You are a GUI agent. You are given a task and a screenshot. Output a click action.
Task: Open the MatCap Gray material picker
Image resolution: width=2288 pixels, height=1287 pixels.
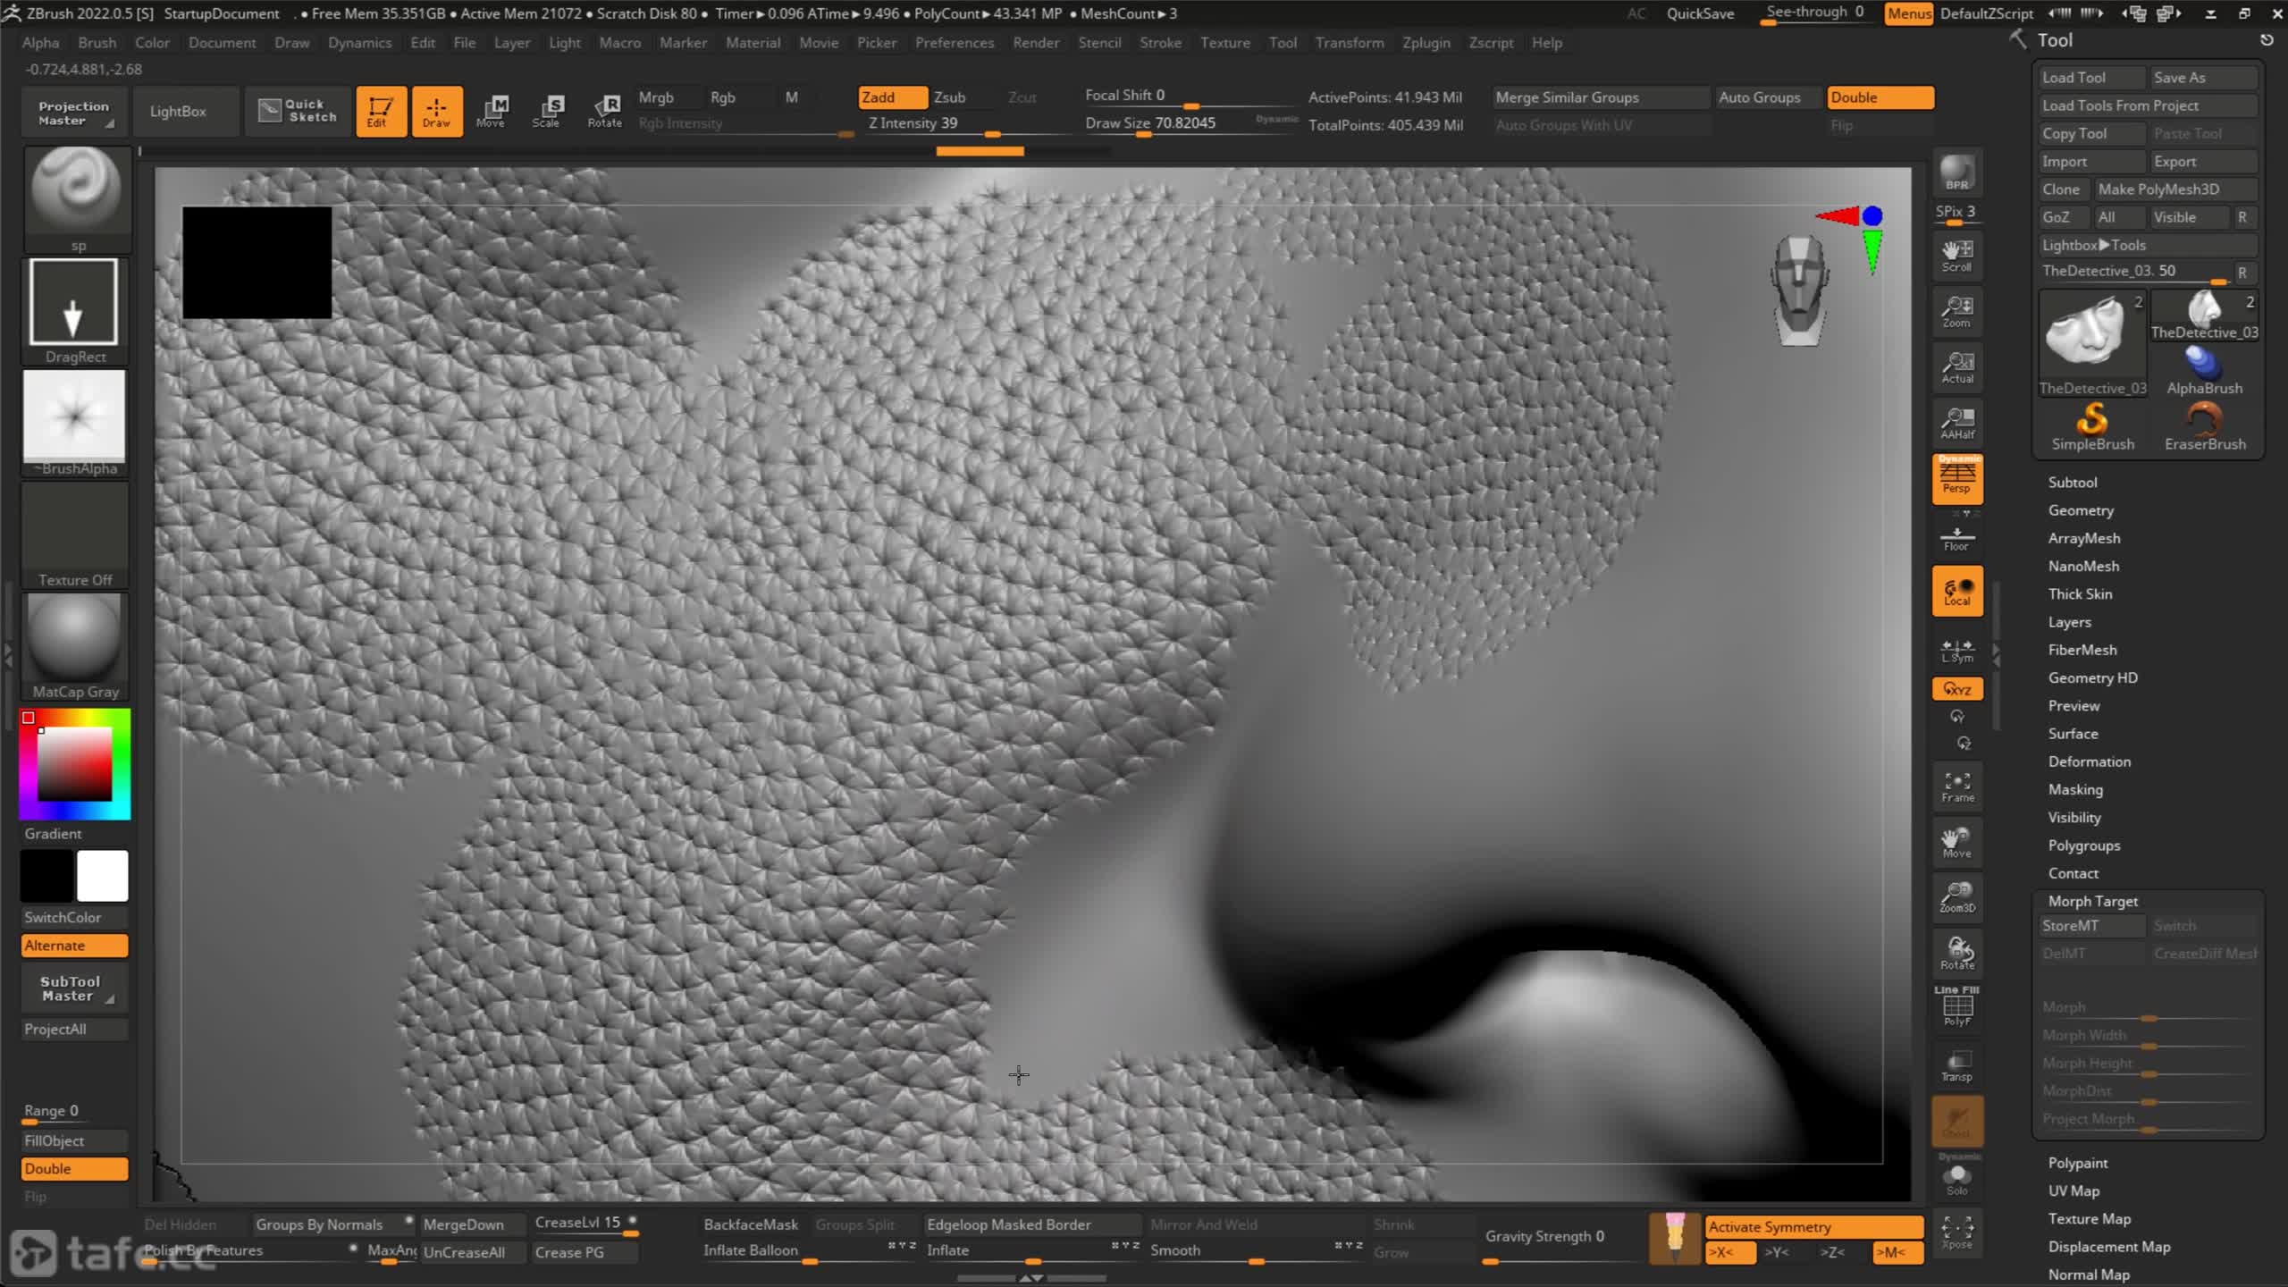pyautogui.click(x=74, y=646)
